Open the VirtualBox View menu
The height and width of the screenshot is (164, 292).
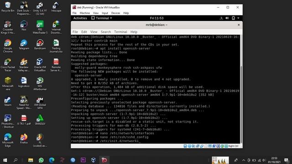(96, 13)
